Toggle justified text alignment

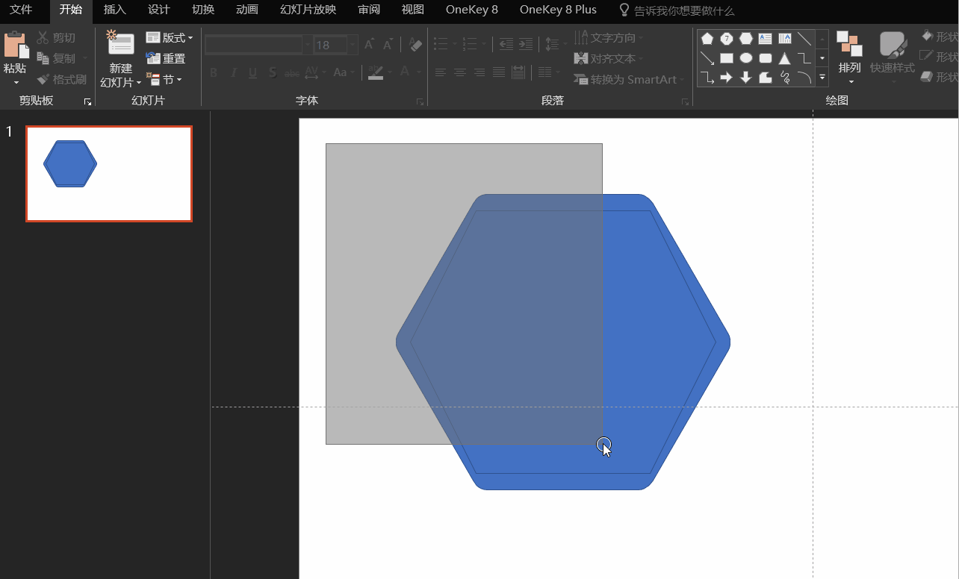498,72
